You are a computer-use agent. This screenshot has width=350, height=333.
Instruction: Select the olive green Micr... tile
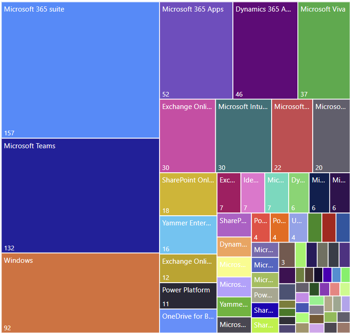tap(265, 280)
